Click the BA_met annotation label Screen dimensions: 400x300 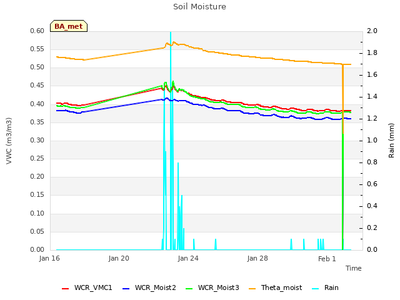coord(69,26)
